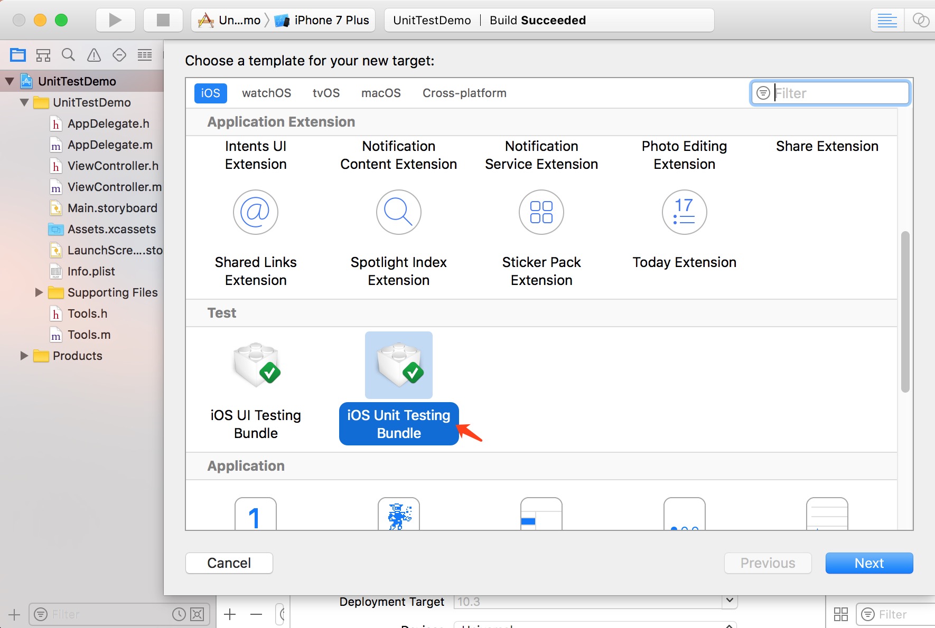Image resolution: width=935 pixels, height=628 pixels.
Task: Select the Master-Detail Application template icon
Action: point(541,513)
